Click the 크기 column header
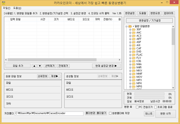The width and height of the screenshot is (180, 124). (x=56, y=19)
